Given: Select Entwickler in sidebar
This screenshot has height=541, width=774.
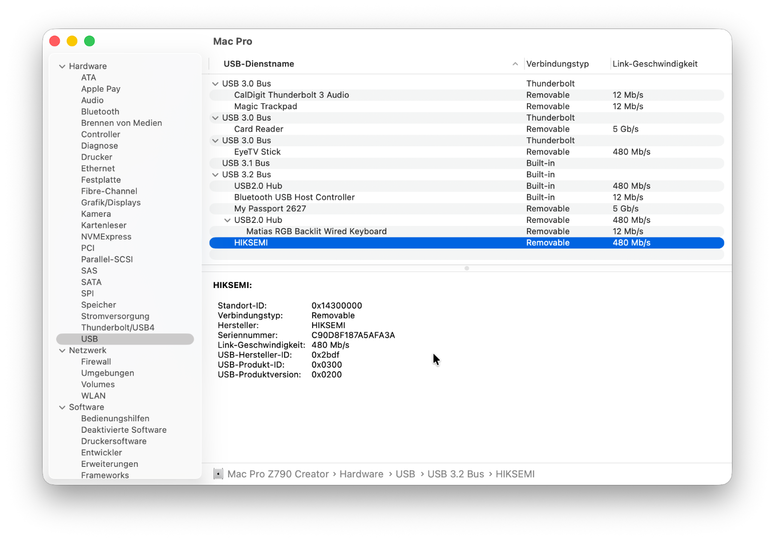Looking at the screenshot, I should (102, 453).
